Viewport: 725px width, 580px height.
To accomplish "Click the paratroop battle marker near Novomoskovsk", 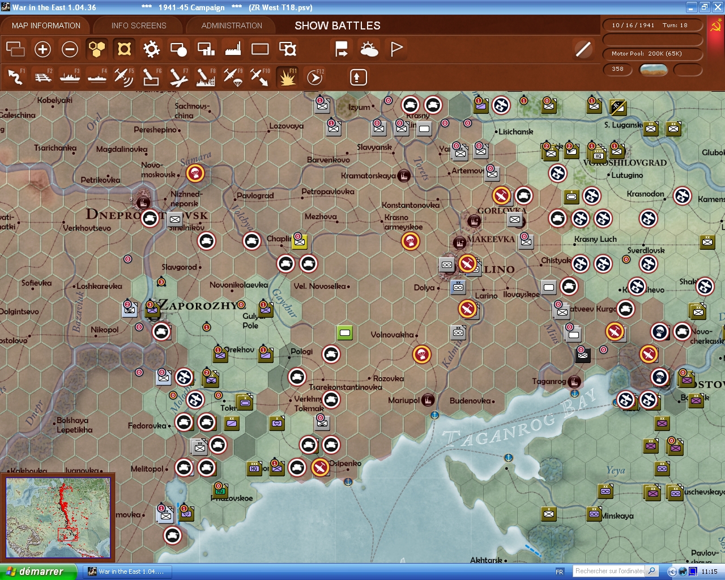I will pyautogui.click(x=195, y=173).
